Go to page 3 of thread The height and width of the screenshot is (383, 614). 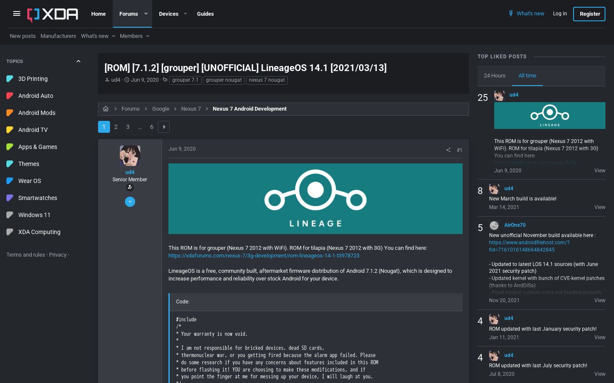(x=128, y=127)
